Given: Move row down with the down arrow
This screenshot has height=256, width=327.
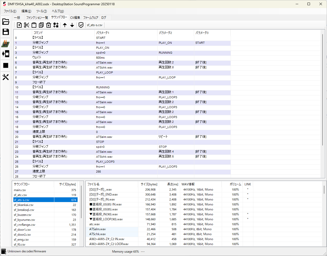Looking at the screenshot, I should click(x=72, y=25).
